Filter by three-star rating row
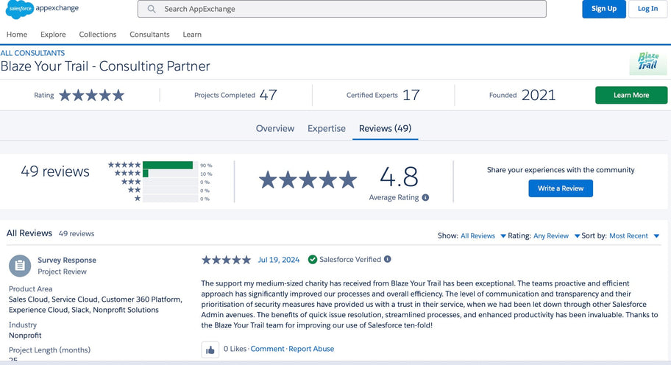The image size is (671, 365). (x=166, y=182)
